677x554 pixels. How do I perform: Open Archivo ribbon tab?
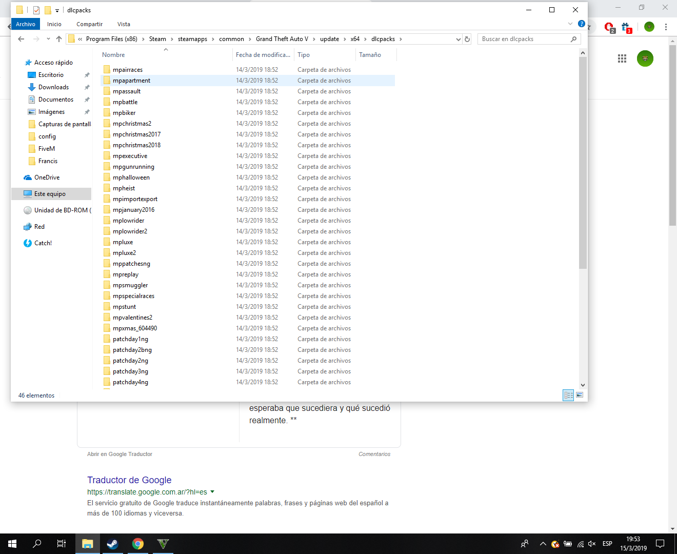pos(26,24)
